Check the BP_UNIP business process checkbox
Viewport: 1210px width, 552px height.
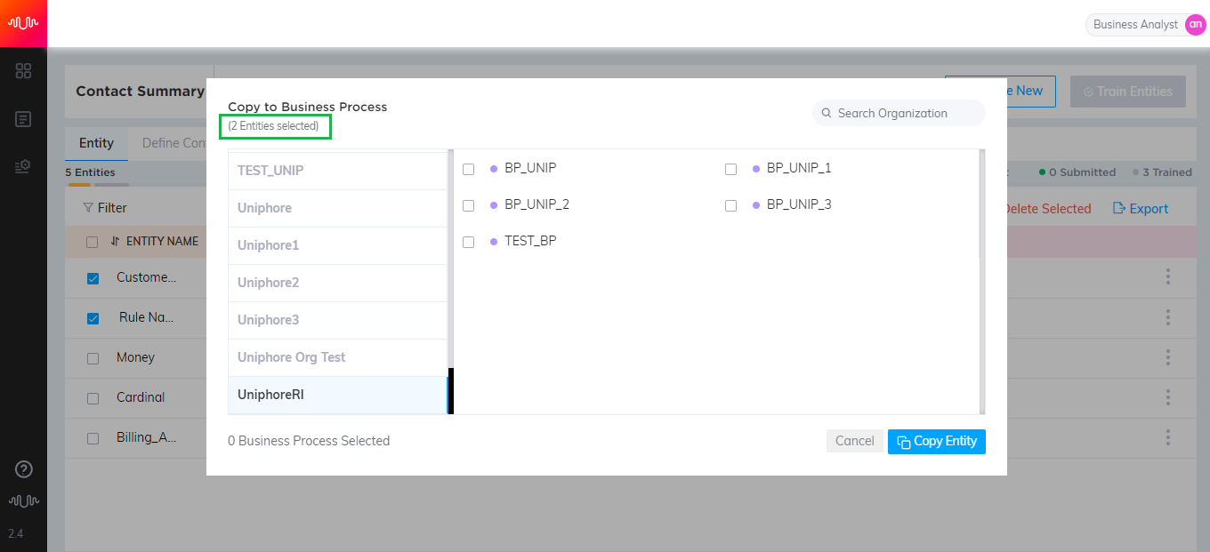(469, 169)
